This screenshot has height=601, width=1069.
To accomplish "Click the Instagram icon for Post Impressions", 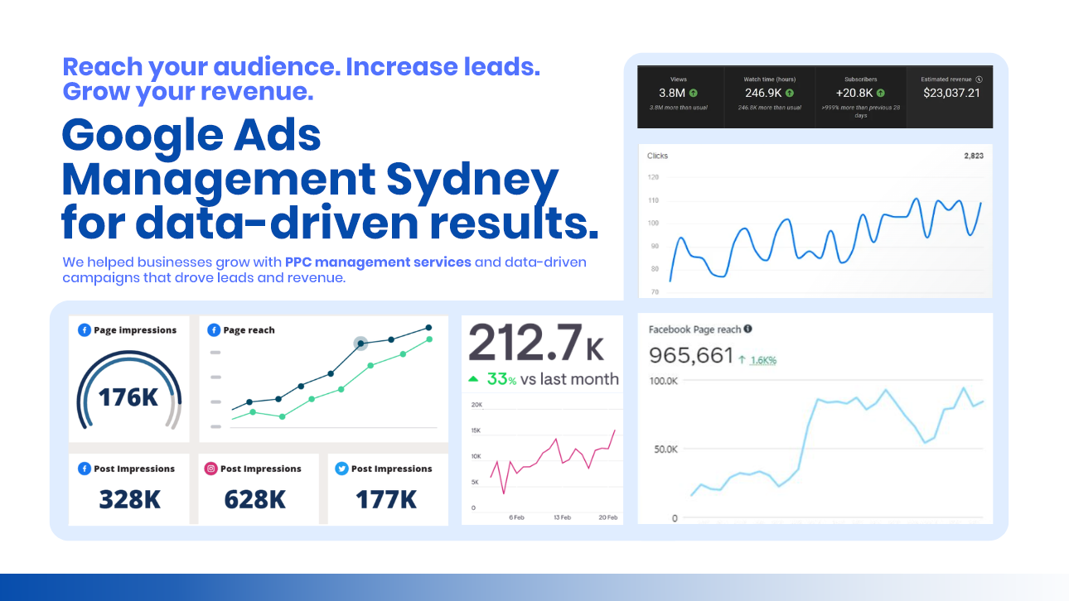I will [211, 469].
